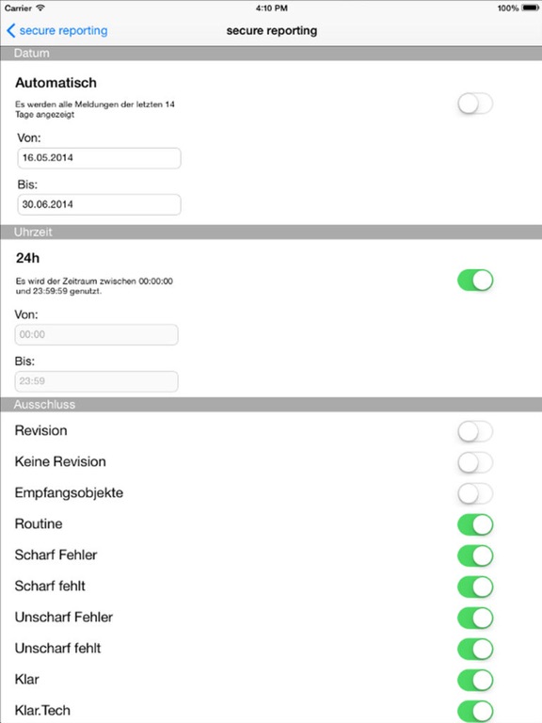Select the Von date field 16.05.2014
Image resolution: width=542 pixels, height=723 pixels.
[99, 158]
